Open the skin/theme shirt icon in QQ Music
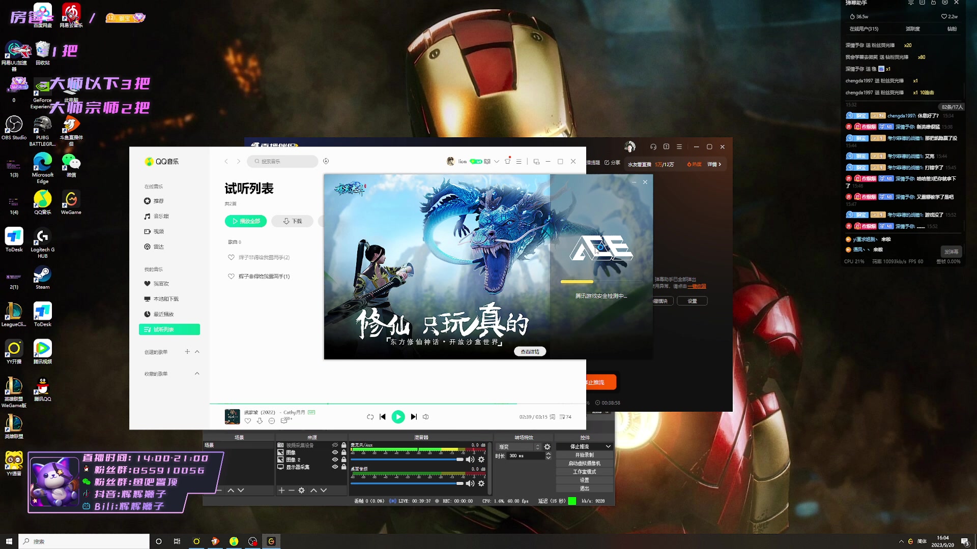 (507, 161)
